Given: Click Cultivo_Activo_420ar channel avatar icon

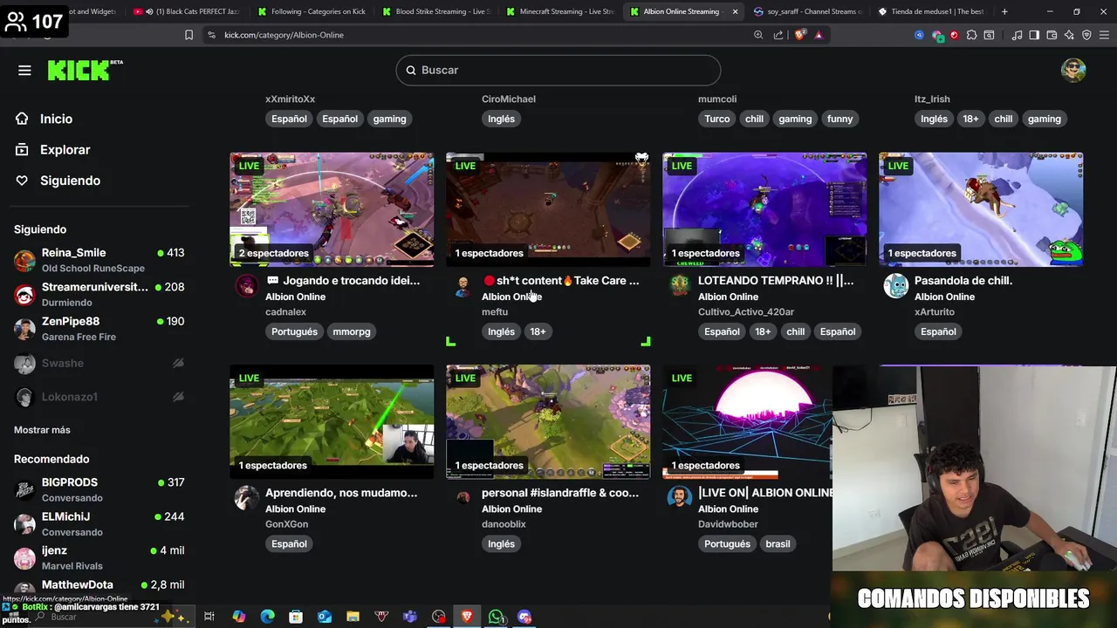Looking at the screenshot, I should (x=679, y=286).
